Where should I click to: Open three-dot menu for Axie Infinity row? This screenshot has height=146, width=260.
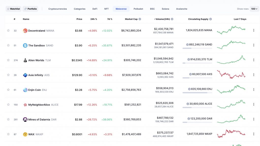(x=254, y=75)
